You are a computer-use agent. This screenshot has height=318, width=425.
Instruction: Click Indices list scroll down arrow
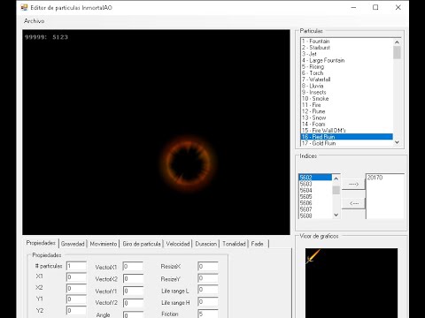pyautogui.click(x=336, y=215)
